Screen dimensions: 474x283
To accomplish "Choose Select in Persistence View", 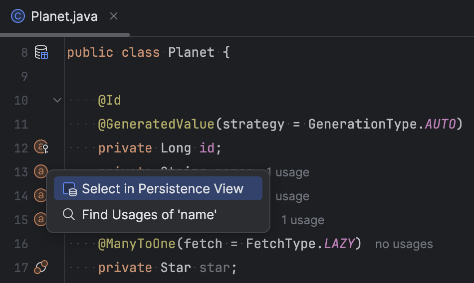I will [158, 188].
